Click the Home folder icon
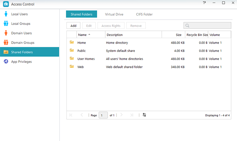This screenshot has width=237, height=141. [72, 42]
